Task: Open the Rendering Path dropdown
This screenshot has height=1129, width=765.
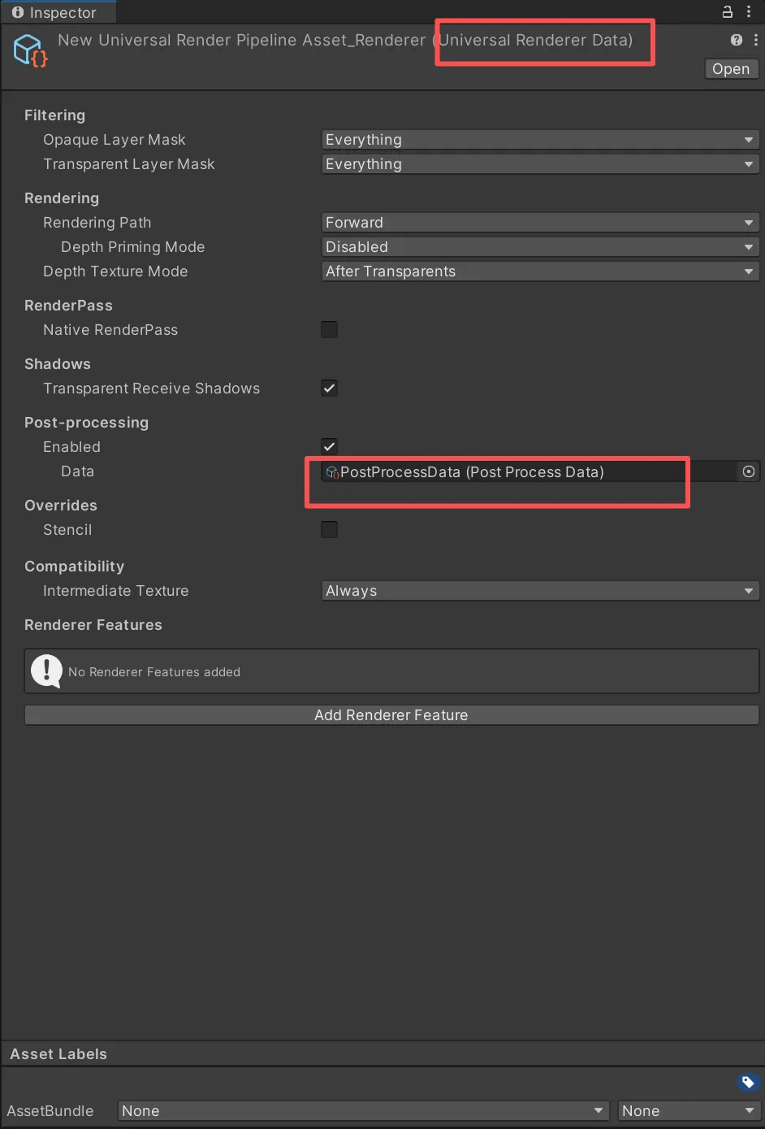Action: 539,223
